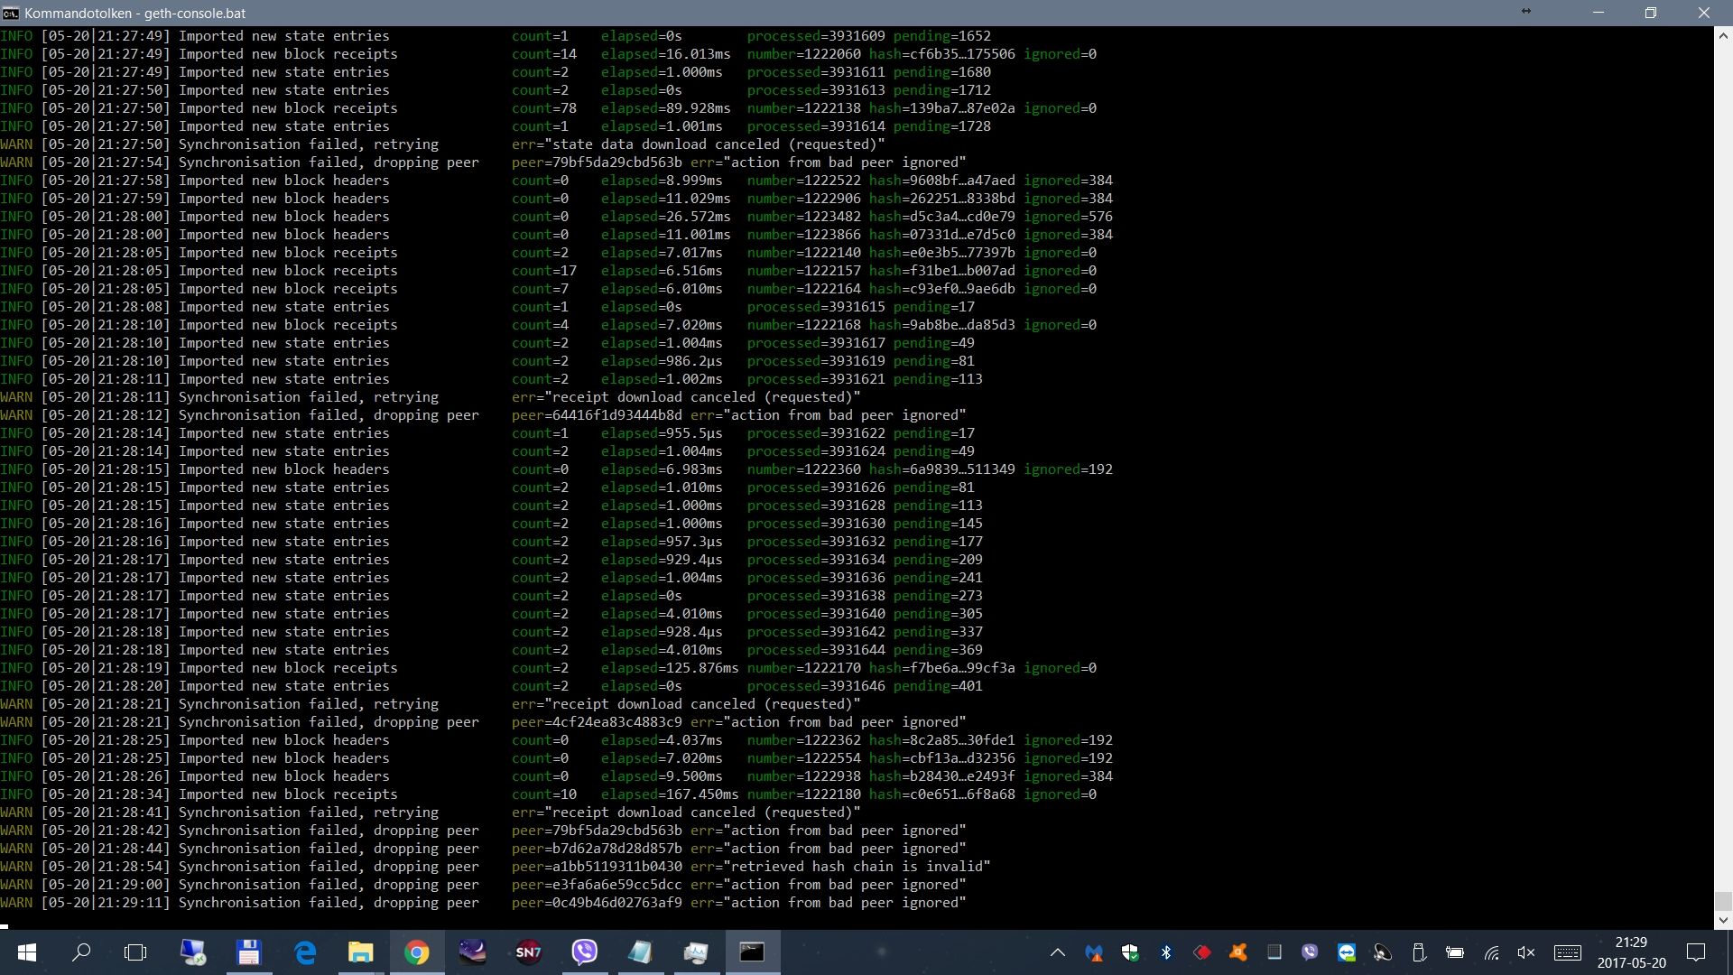
Task: Click peer=e3fa6a6e59cc5dcc text
Action: 597,885
